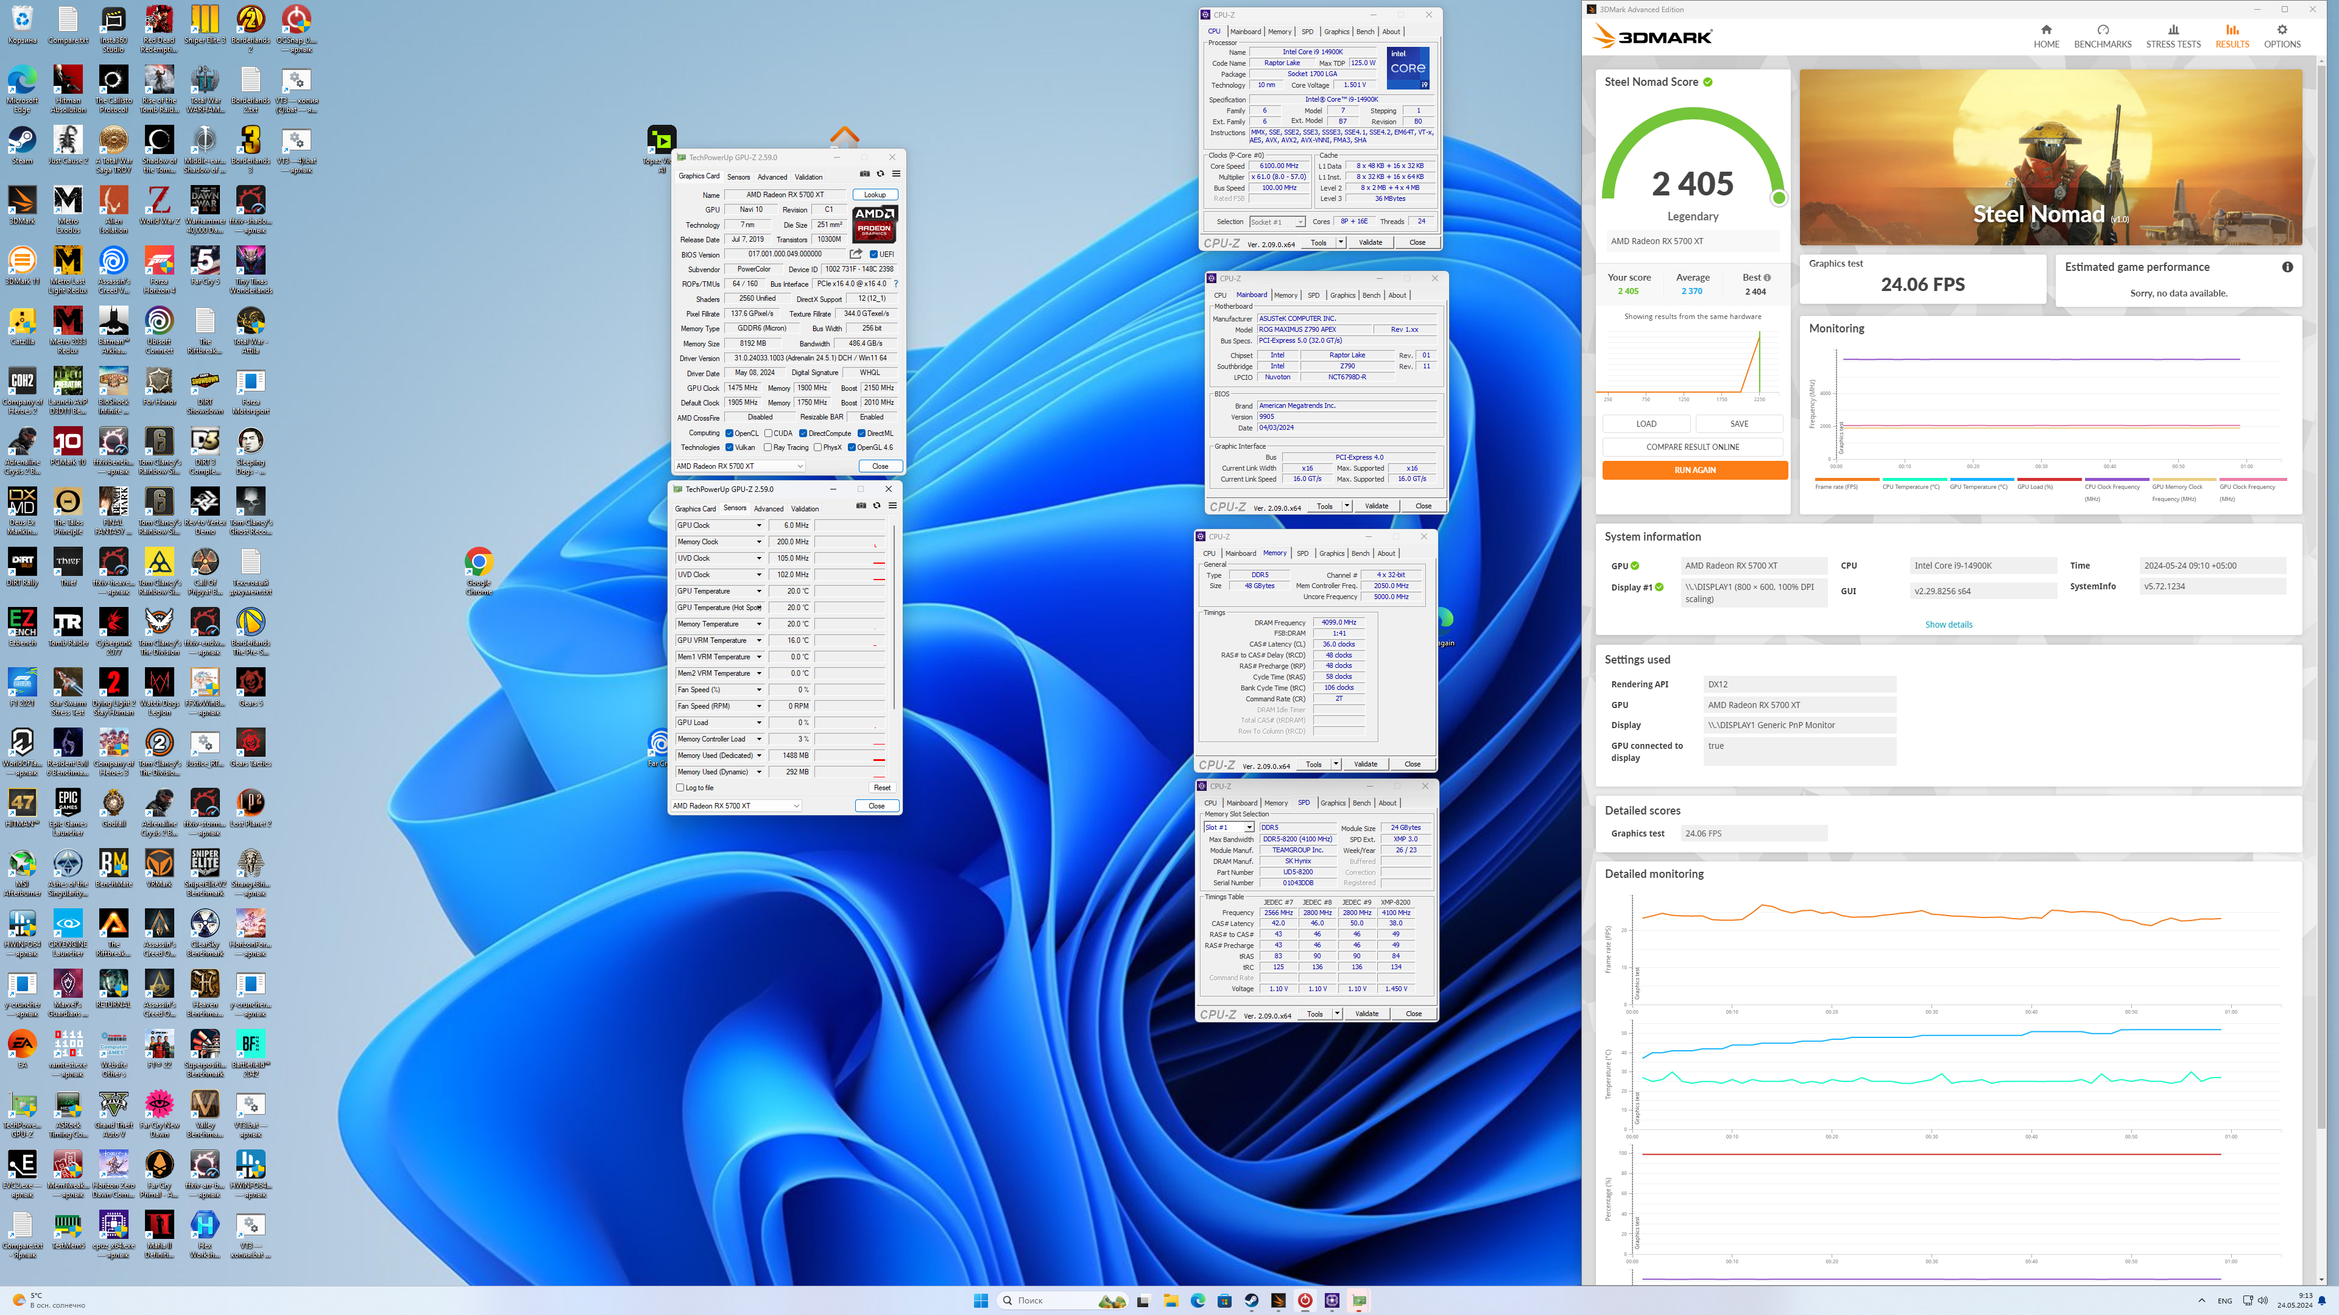Click taskbar search field Поиск
This screenshot has height=1315, width=2339.
[1062, 1300]
